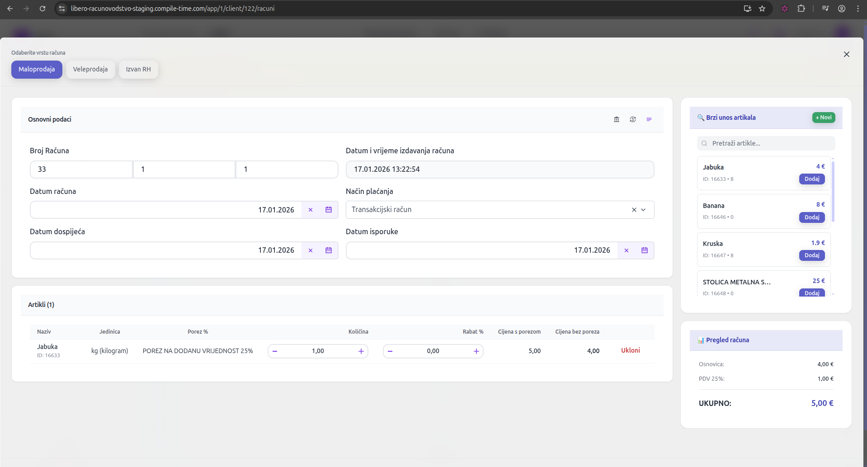Clear selected Način plaćanja value
Viewport: 867px width, 467px height.
634,210
